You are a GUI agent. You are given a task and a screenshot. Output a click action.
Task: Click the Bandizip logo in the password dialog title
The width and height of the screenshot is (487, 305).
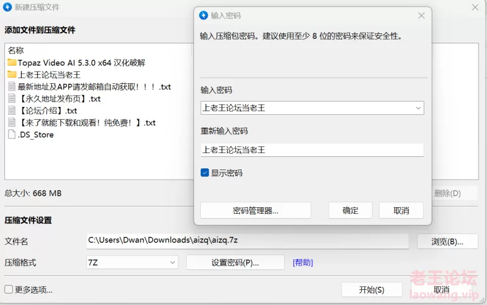[x=203, y=15]
